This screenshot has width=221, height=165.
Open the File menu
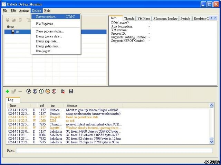coord(5,11)
